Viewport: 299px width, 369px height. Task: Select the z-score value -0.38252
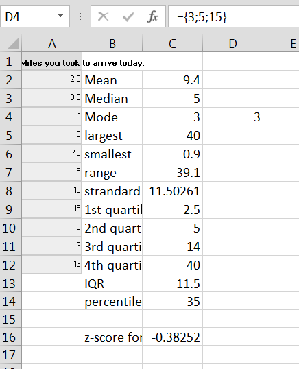(172, 337)
